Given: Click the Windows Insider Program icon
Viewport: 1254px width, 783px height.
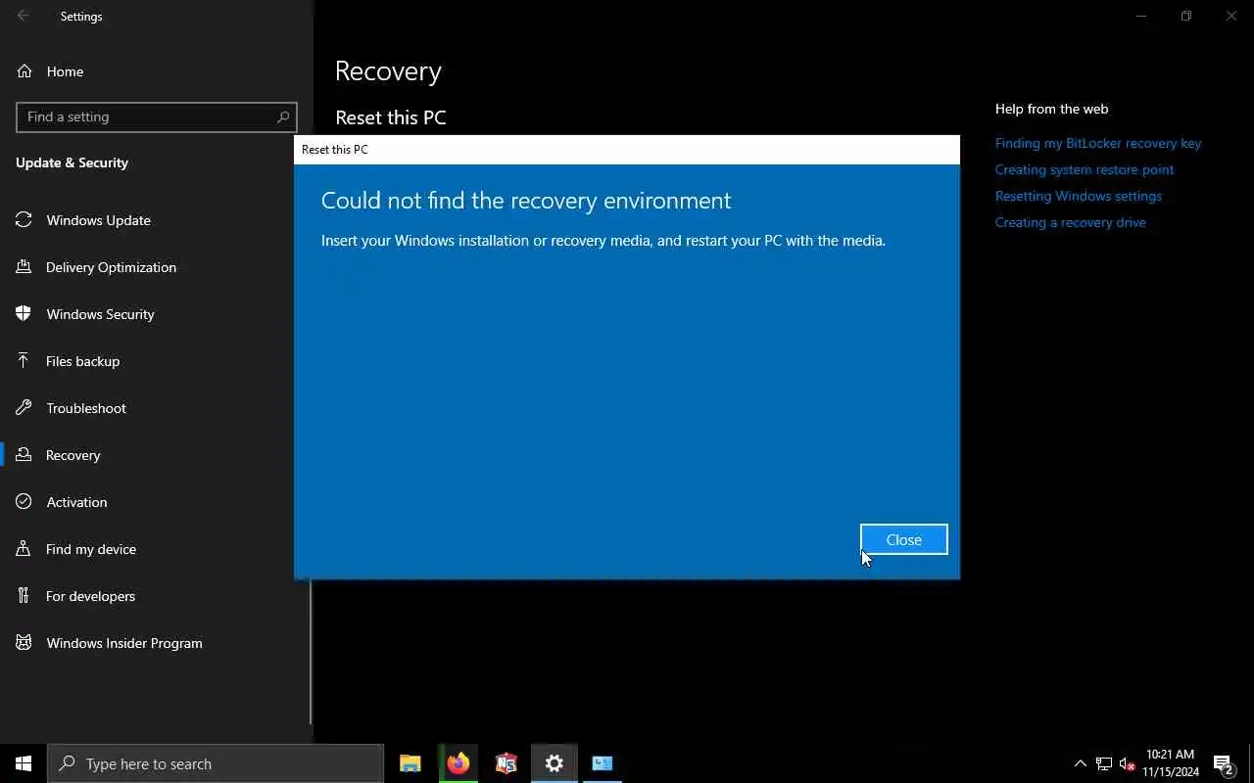Looking at the screenshot, I should pos(24,643).
